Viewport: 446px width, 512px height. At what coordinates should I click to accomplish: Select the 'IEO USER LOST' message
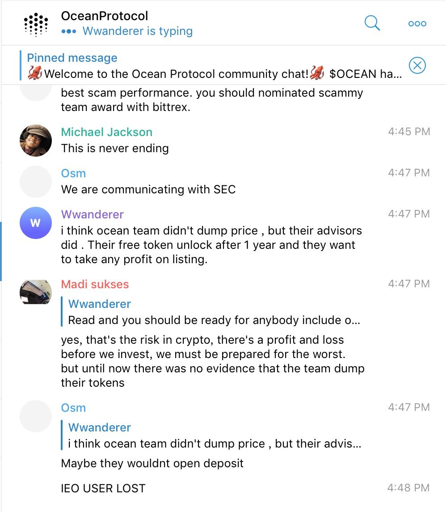[103, 488]
